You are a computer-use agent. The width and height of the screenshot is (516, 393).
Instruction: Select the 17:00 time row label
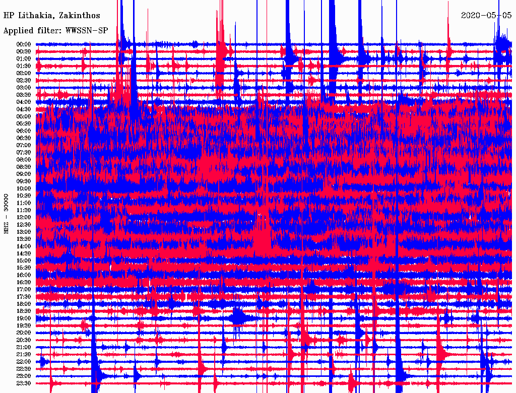(24, 290)
